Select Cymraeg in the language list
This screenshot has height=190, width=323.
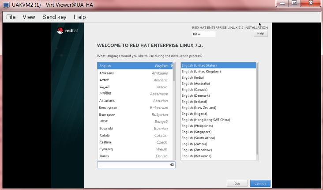coord(135,149)
